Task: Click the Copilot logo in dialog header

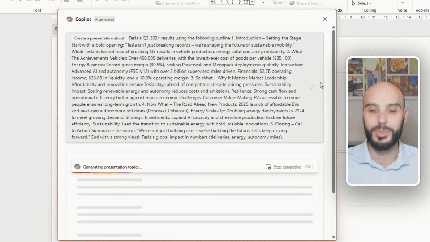Action: click(x=69, y=19)
